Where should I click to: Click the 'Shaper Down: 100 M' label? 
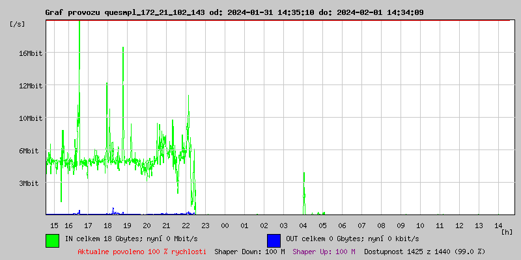(x=249, y=252)
